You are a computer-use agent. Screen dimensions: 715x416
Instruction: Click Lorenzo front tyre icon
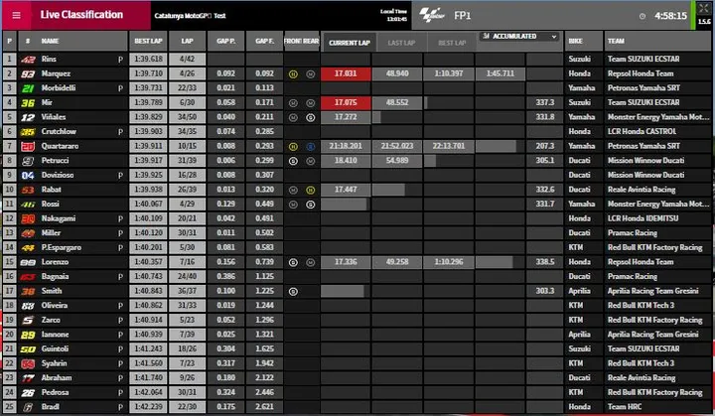pyautogui.click(x=293, y=262)
